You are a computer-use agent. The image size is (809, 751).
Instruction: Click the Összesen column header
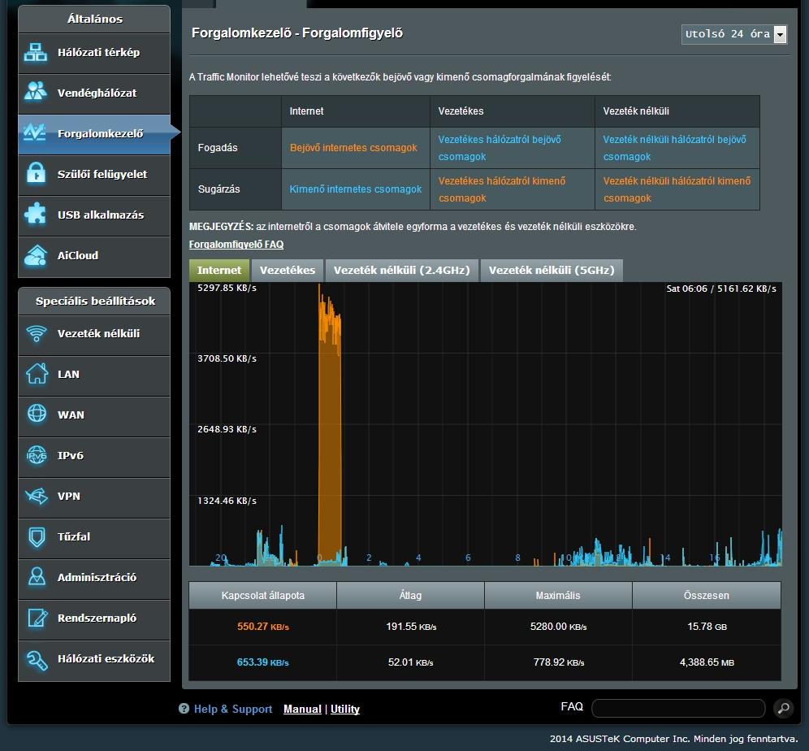pyautogui.click(x=707, y=595)
